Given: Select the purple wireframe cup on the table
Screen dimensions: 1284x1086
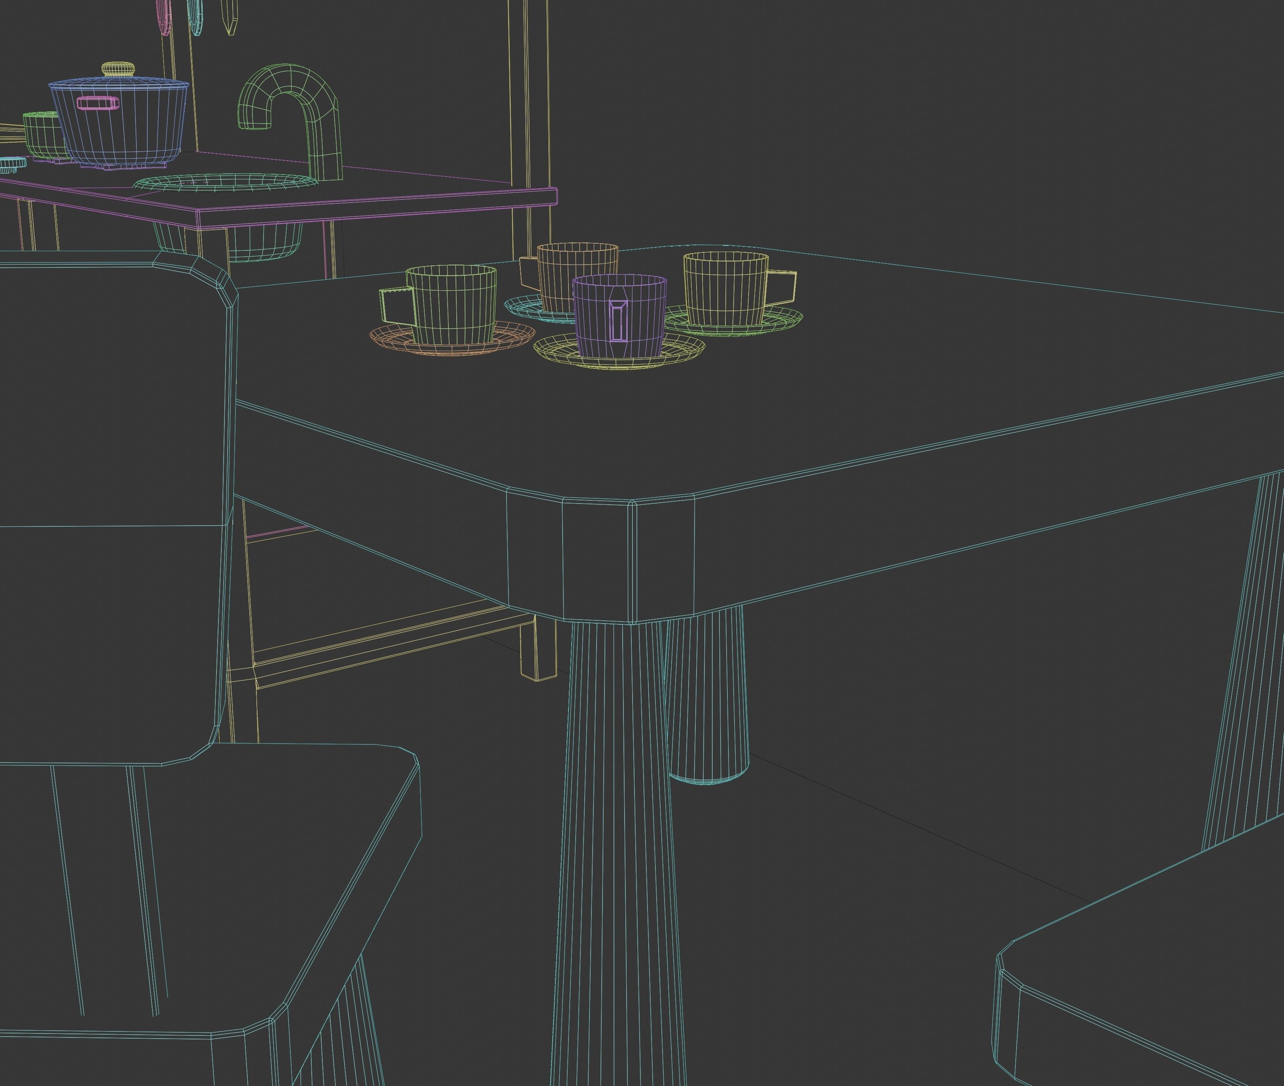Looking at the screenshot, I should coord(619,317).
